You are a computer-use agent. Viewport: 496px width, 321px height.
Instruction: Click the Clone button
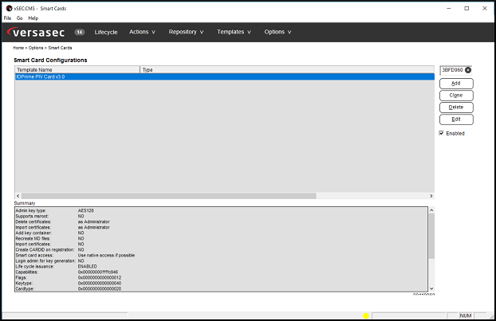coord(456,96)
